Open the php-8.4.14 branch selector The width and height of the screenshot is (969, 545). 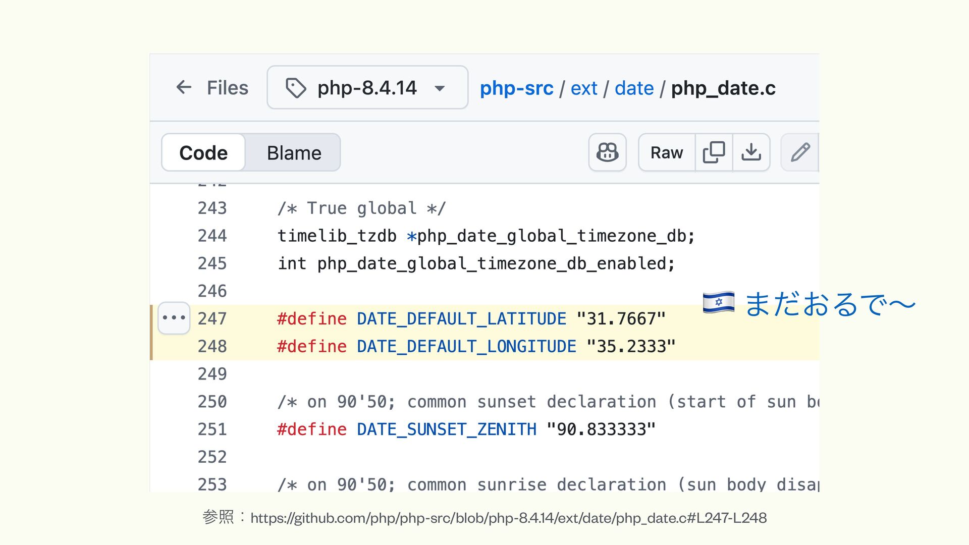click(367, 88)
